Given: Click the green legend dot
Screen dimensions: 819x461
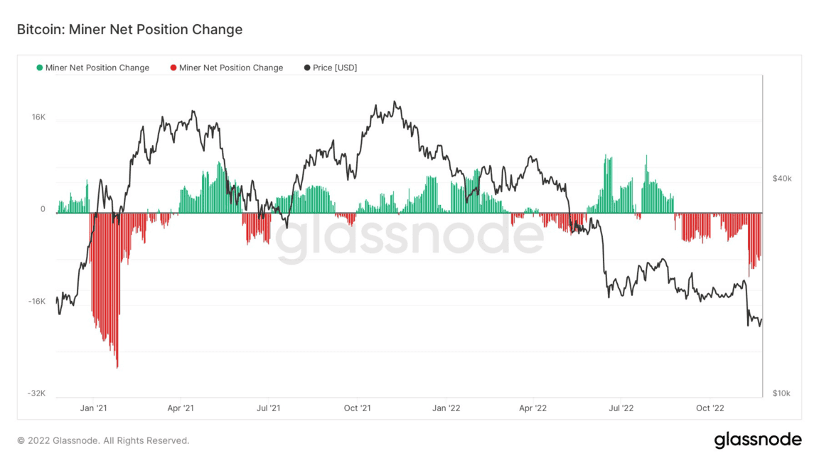Looking at the screenshot, I should (40, 68).
